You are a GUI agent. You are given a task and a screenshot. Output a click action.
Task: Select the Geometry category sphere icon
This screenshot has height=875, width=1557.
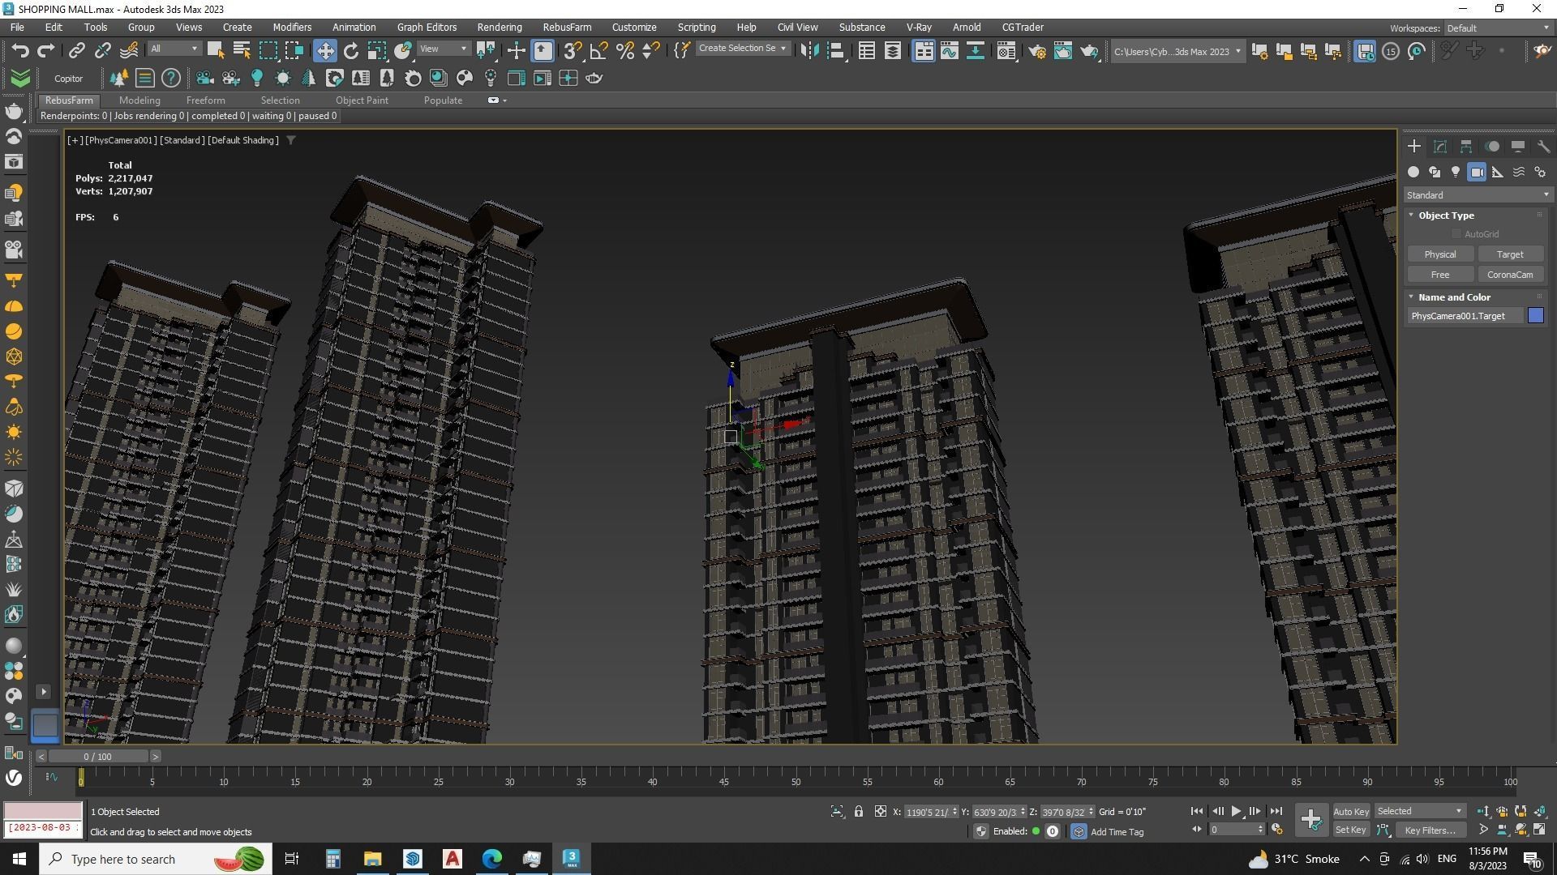pos(1413,172)
